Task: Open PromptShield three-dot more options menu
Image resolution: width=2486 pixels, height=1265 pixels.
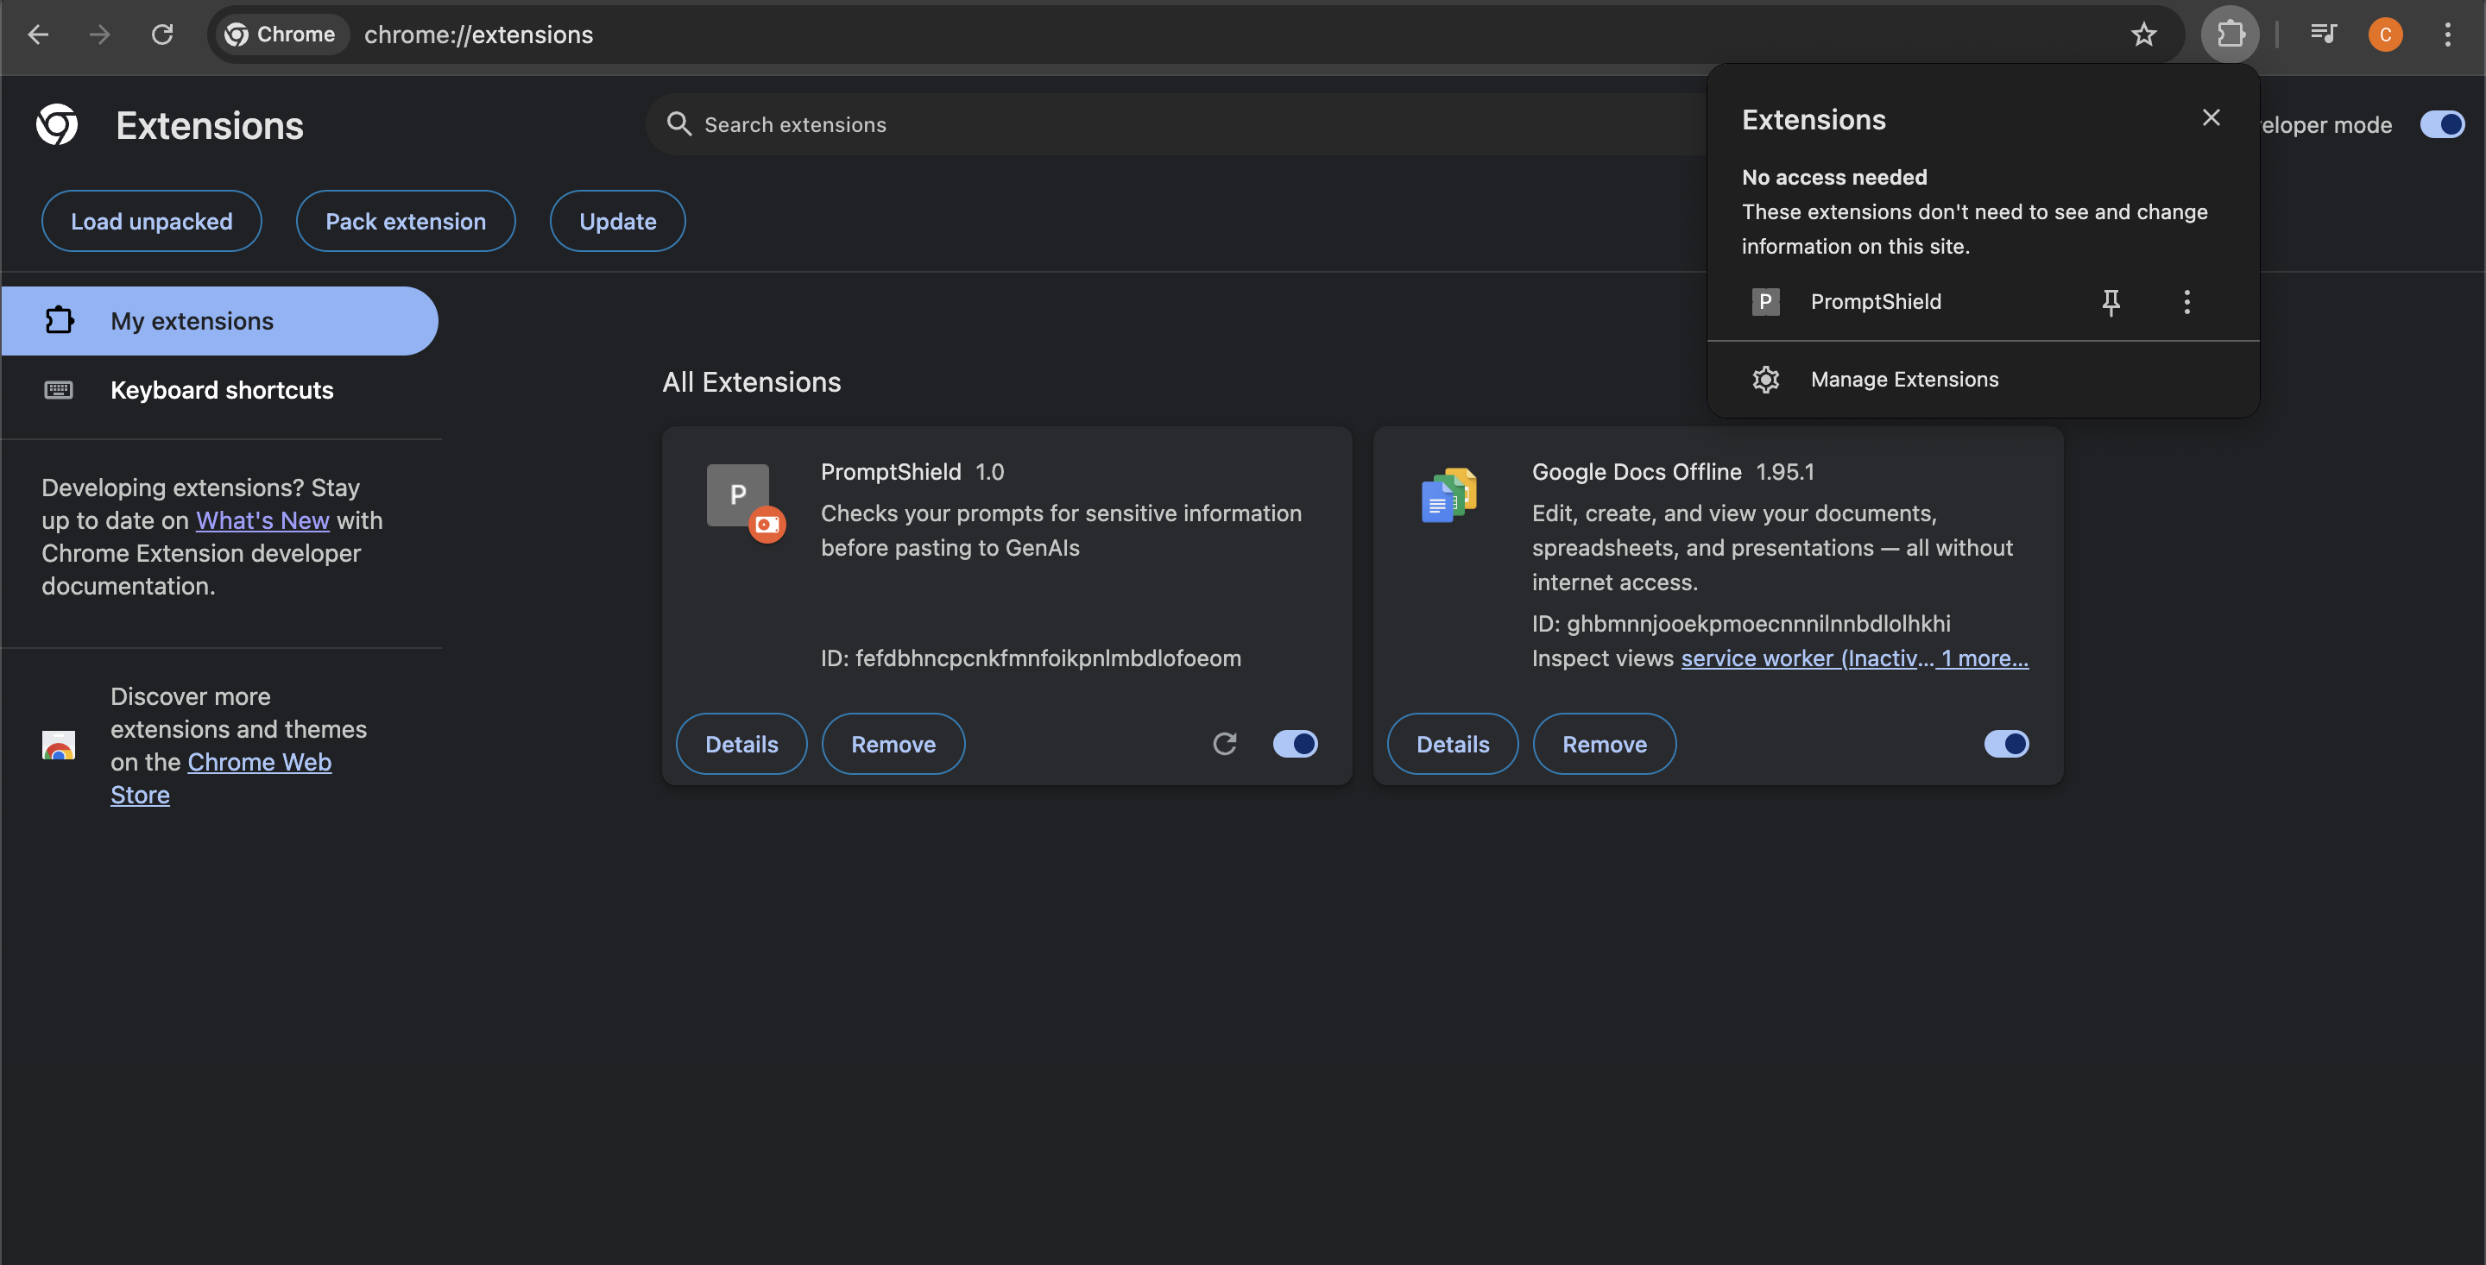Action: pyautogui.click(x=2186, y=302)
